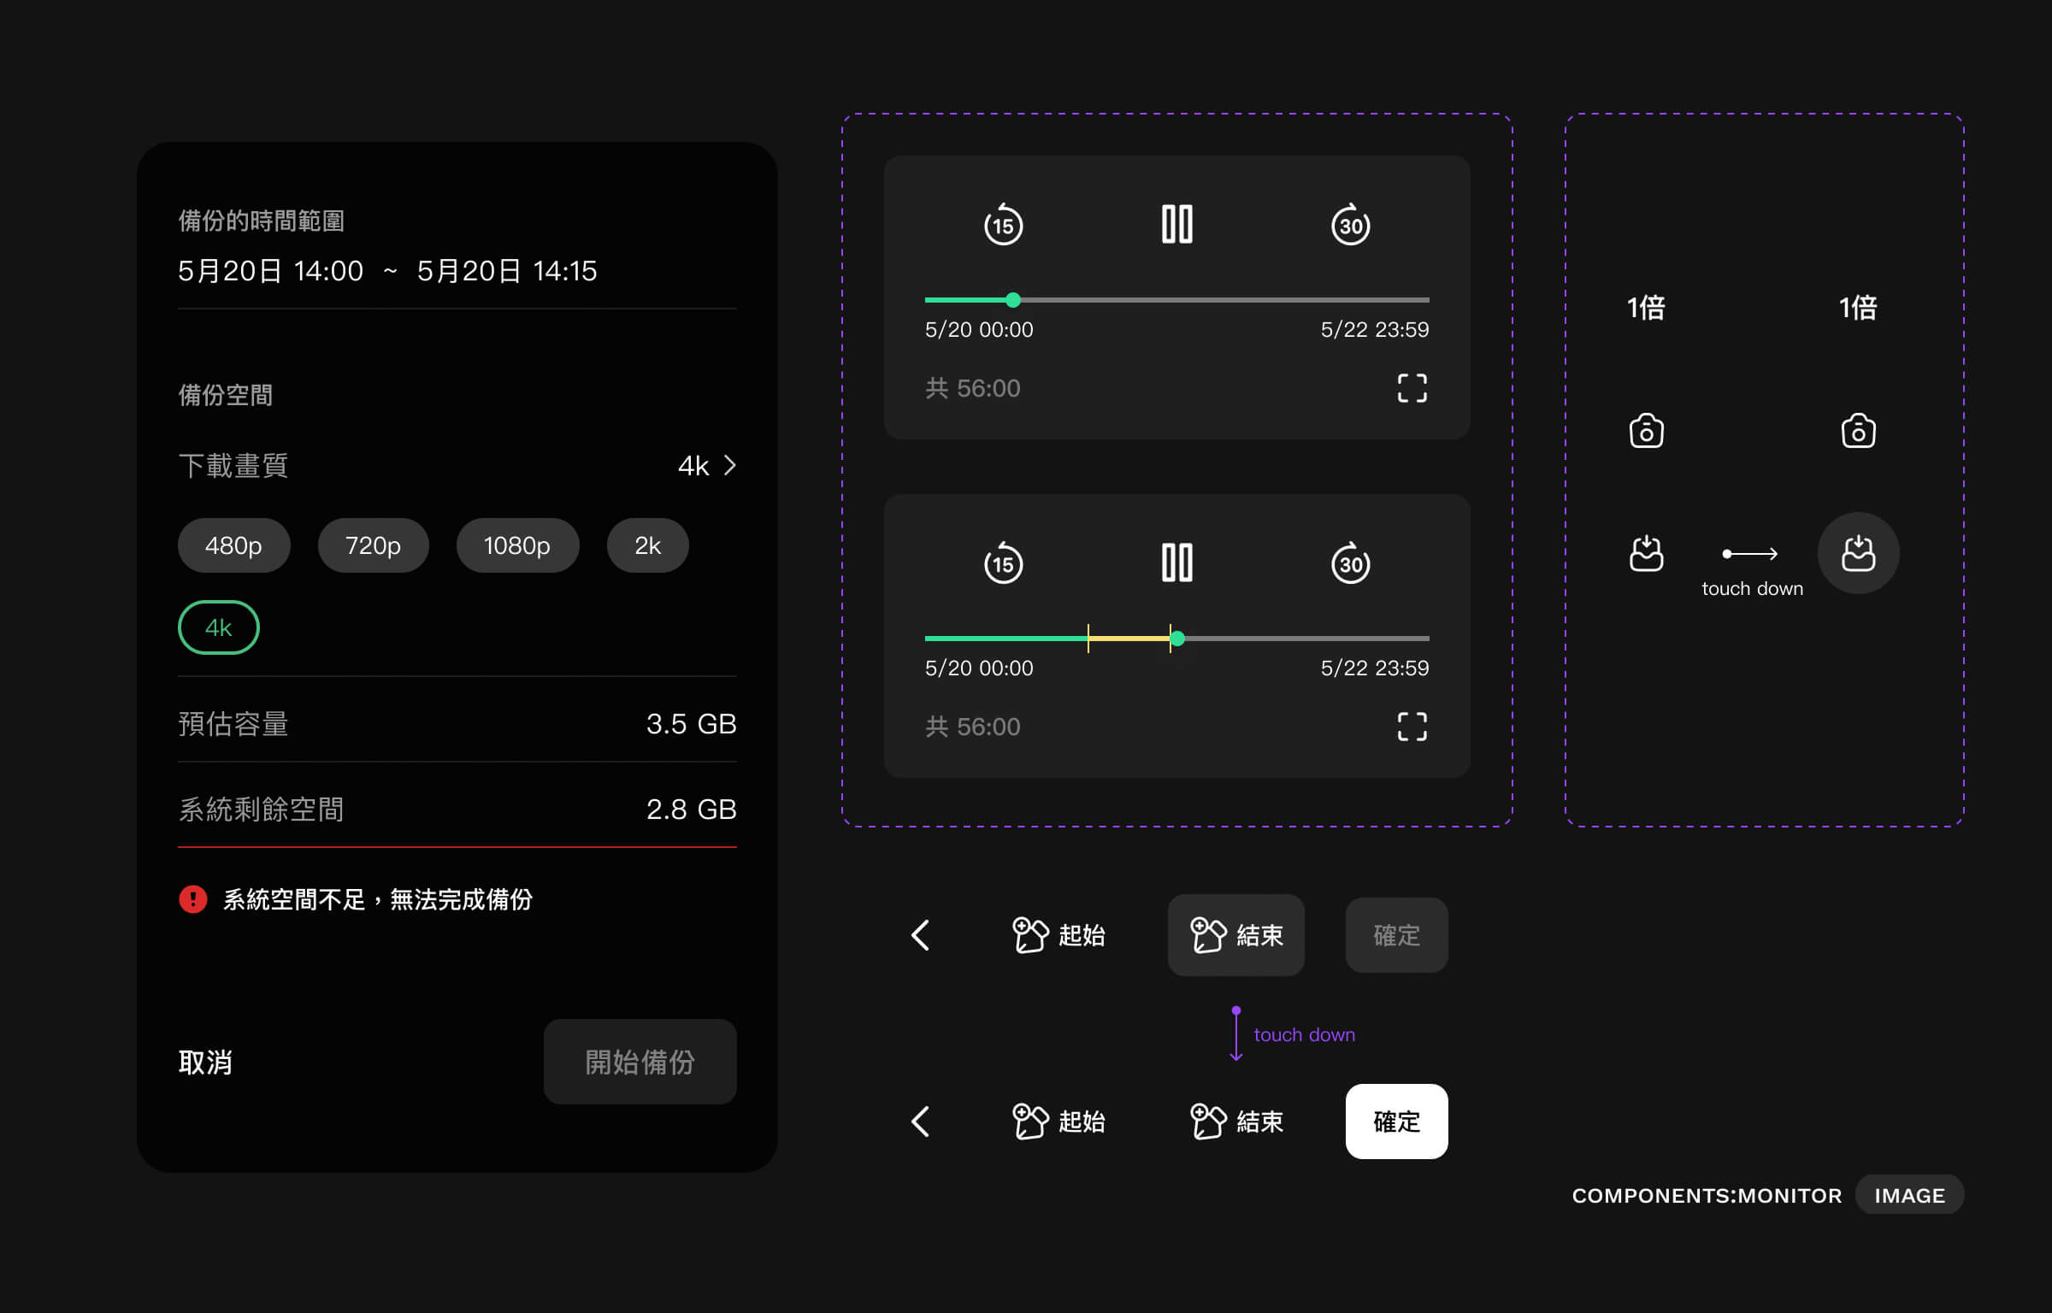Click the left 1倍 speed label
2052x1313 pixels.
coord(1646,308)
